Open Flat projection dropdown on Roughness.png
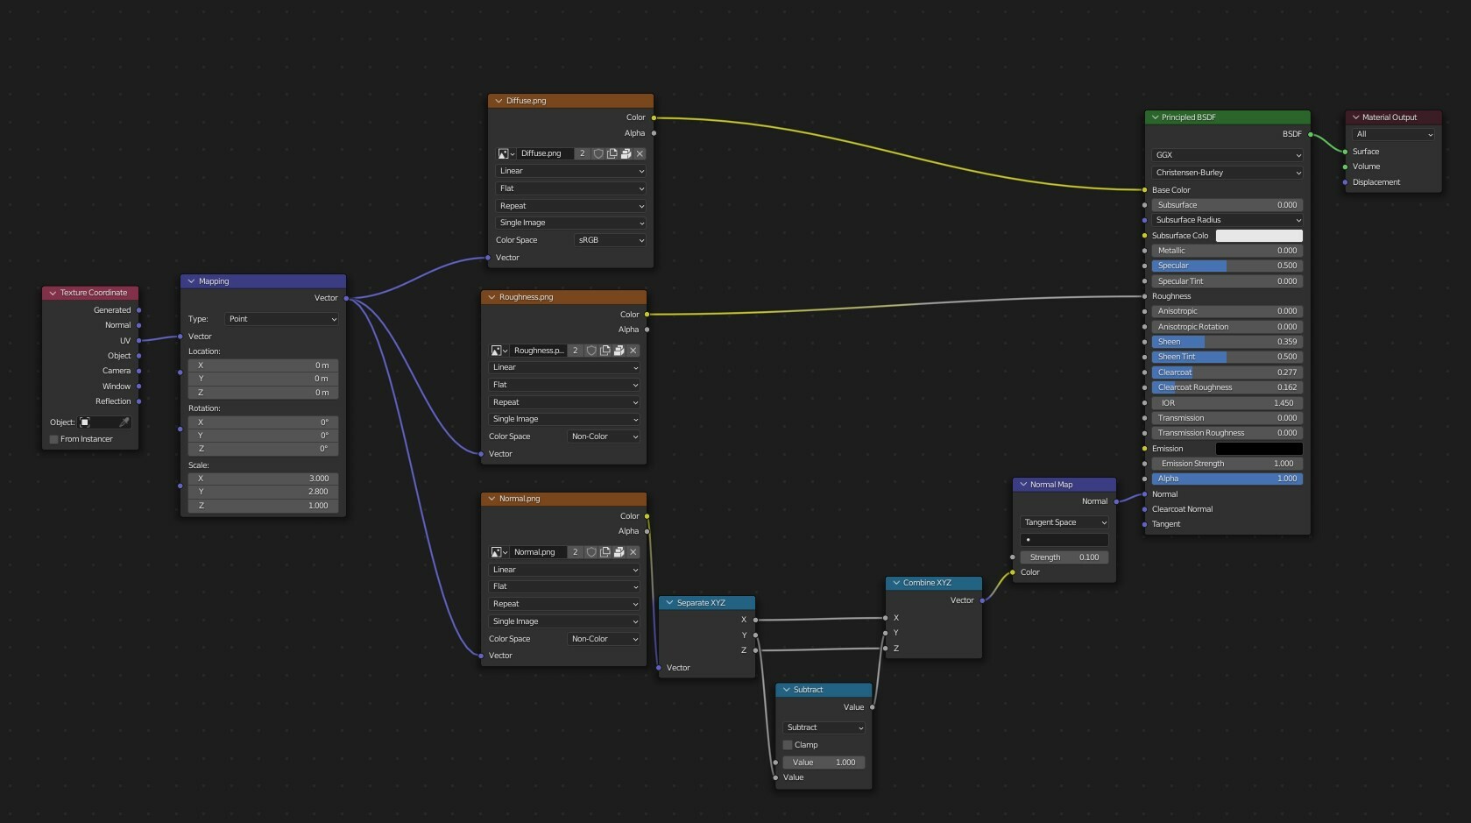 click(x=564, y=385)
